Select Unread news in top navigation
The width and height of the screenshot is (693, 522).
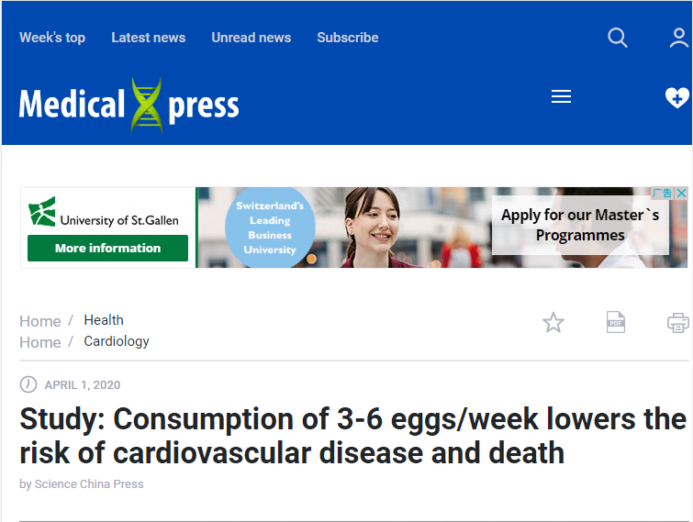coord(251,38)
